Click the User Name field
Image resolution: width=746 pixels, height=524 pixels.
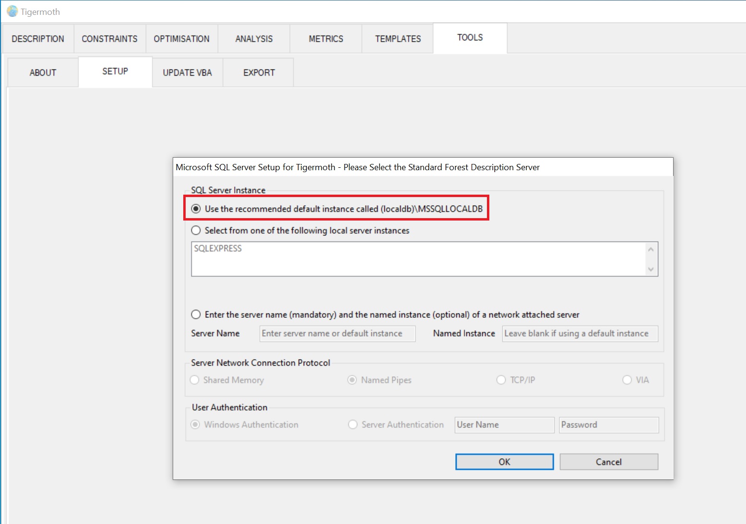click(505, 425)
